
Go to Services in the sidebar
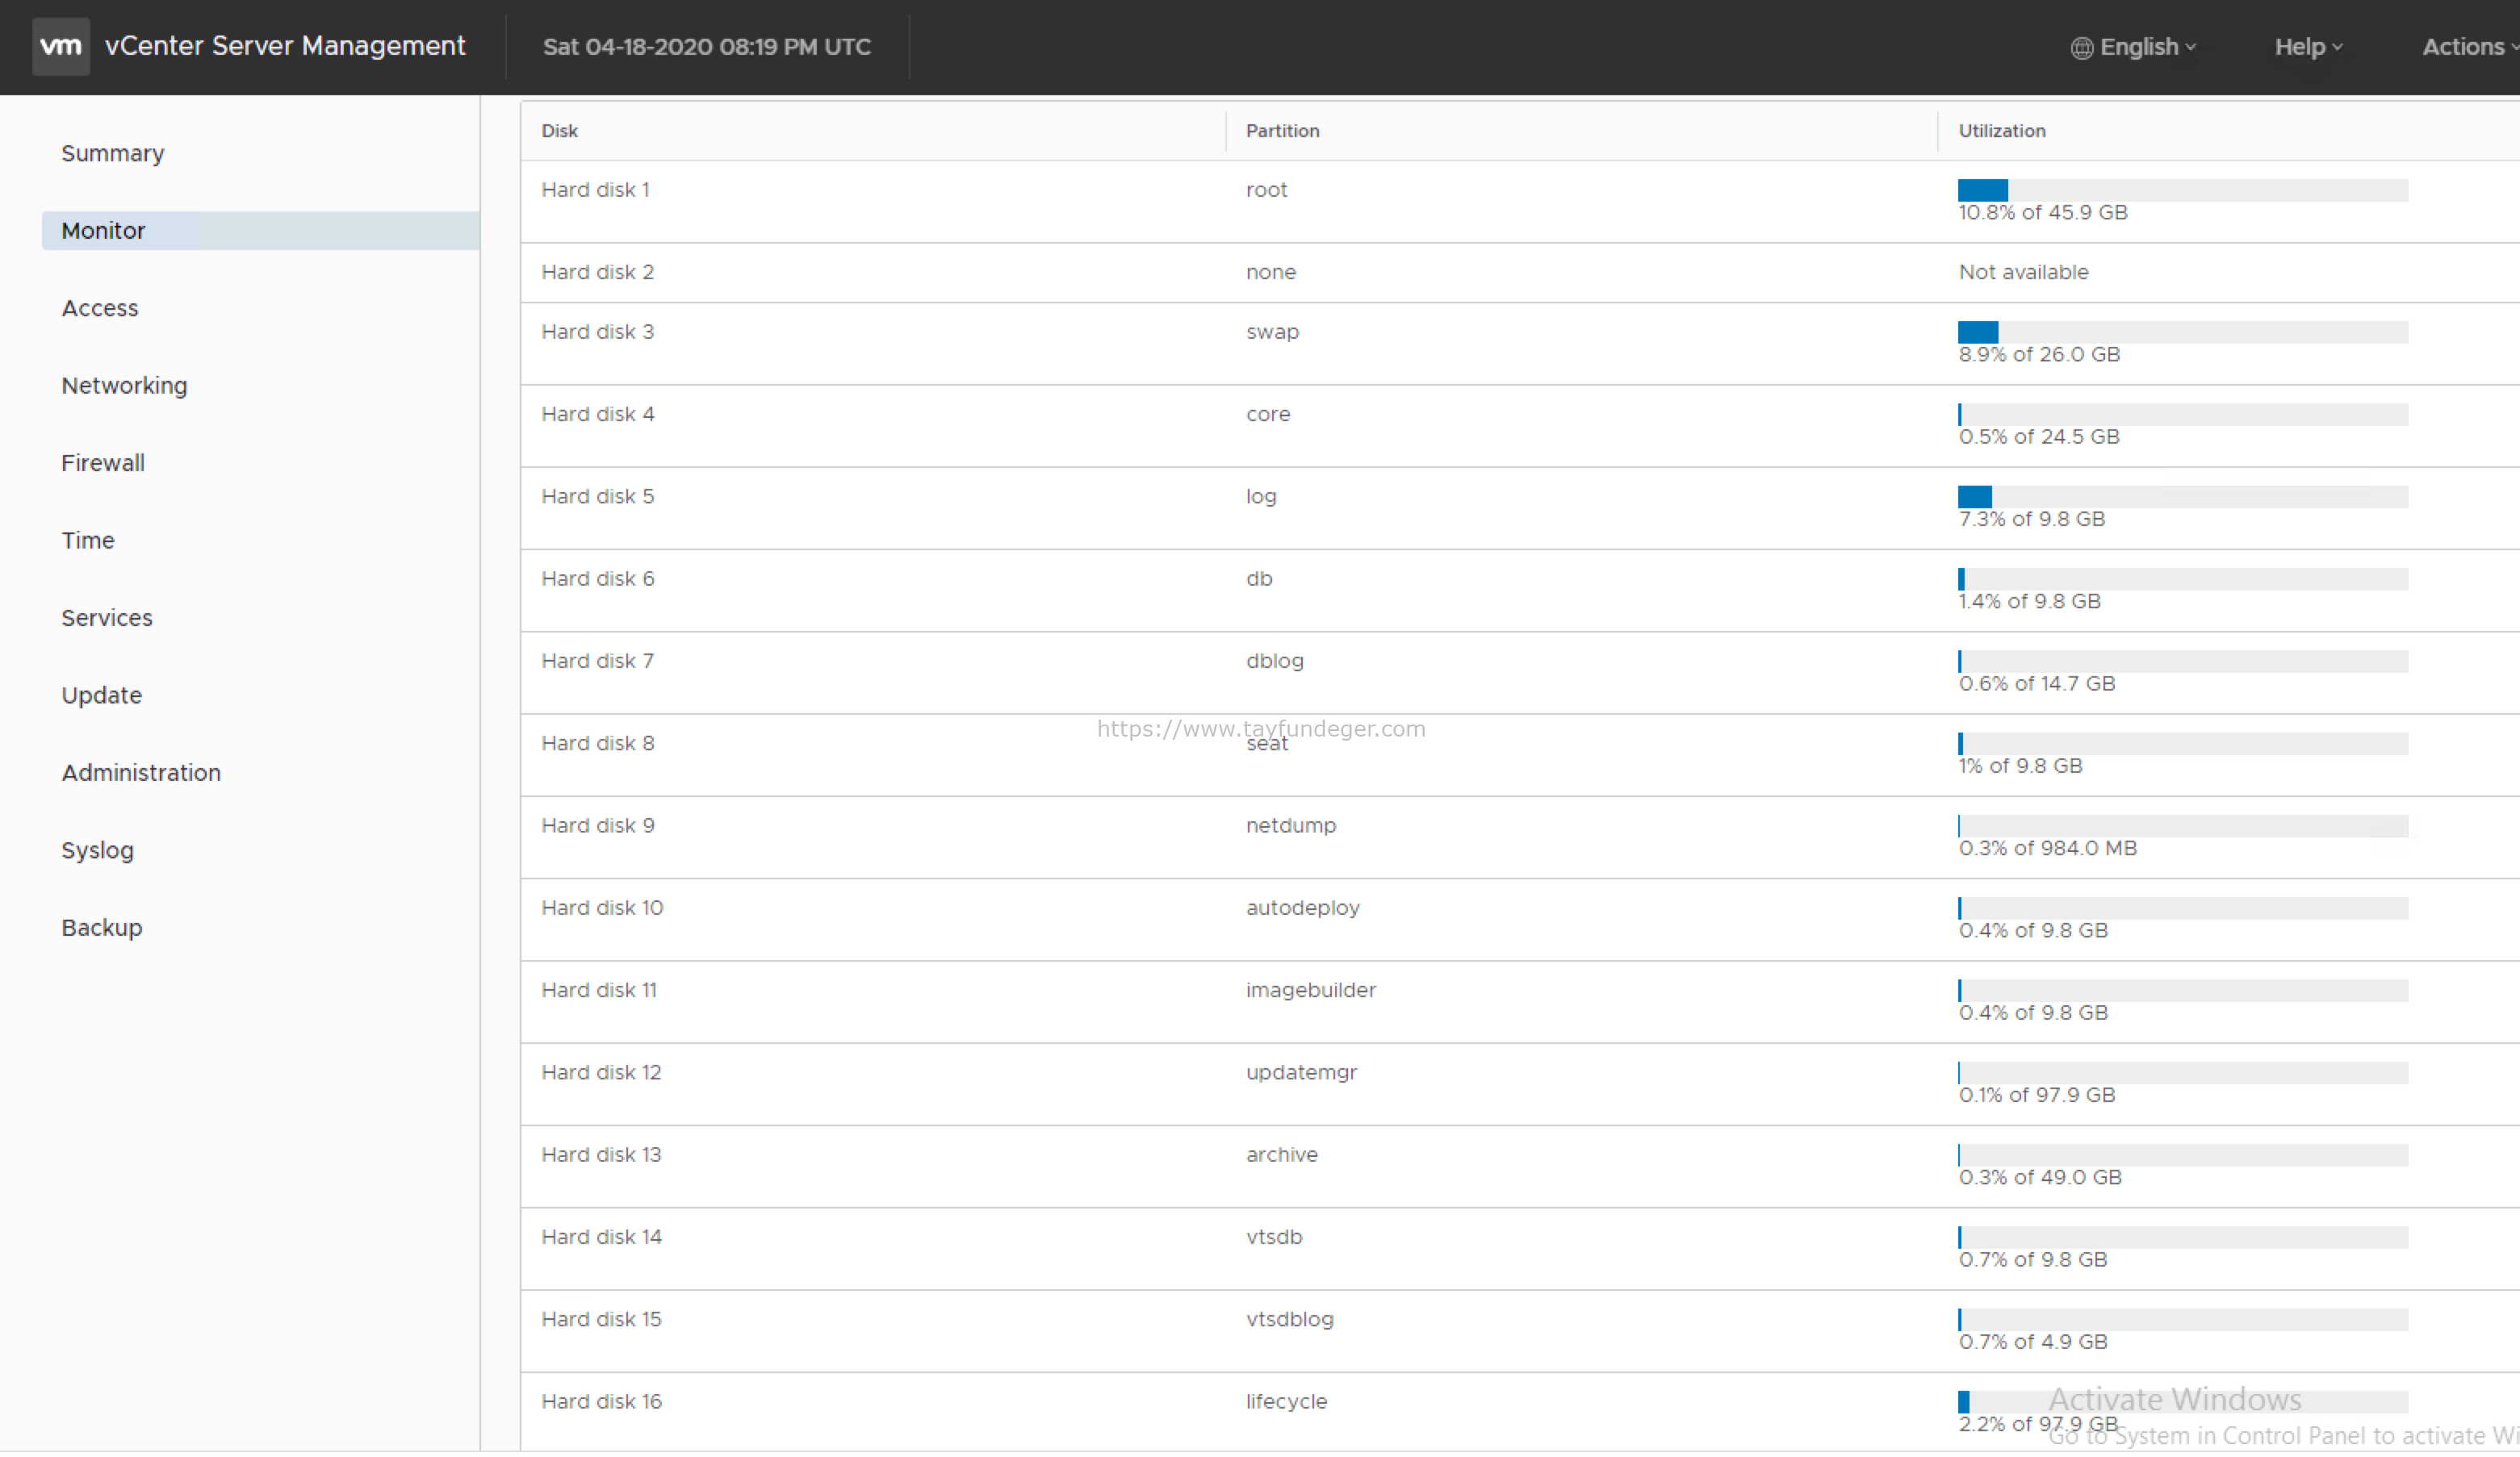pyautogui.click(x=107, y=618)
